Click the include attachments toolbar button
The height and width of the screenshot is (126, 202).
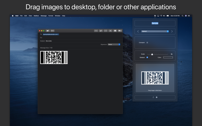[x=106, y=31]
